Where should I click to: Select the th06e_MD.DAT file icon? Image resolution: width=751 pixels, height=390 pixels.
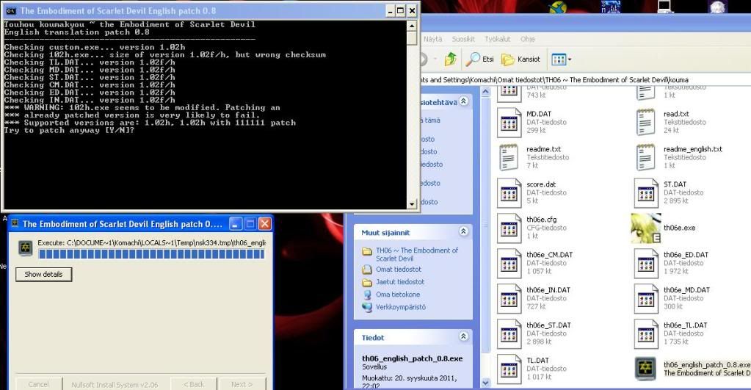[646, 298]
